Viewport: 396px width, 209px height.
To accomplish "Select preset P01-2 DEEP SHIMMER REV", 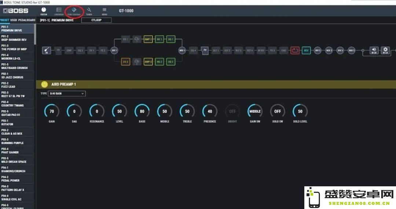I will (x=17, y=38).
